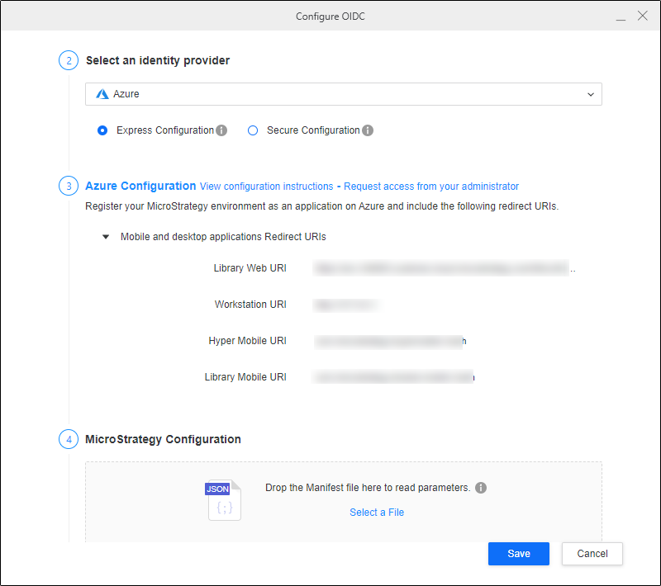Click the Azure logo icon in dropdown
The height and width of the screenshot is (586, 661).
(x=102, y=94)
